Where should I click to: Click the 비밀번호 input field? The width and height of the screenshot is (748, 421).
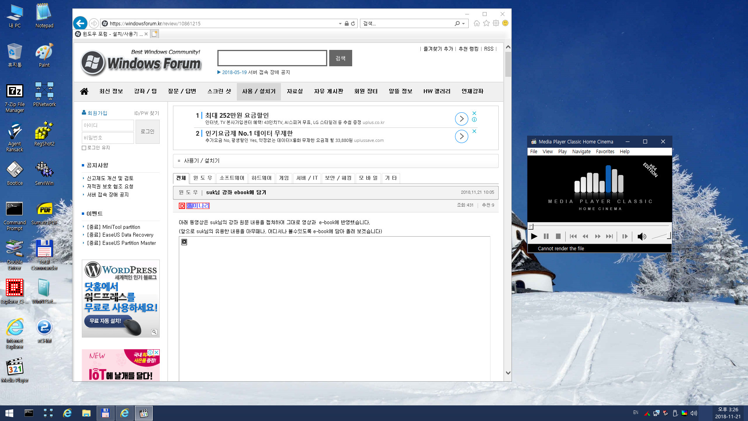[108, 138]
